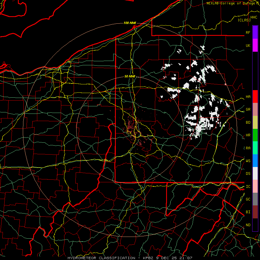Click the WS blue legend color swatch
The image size is (260, 260).
(x=255, y=161)
